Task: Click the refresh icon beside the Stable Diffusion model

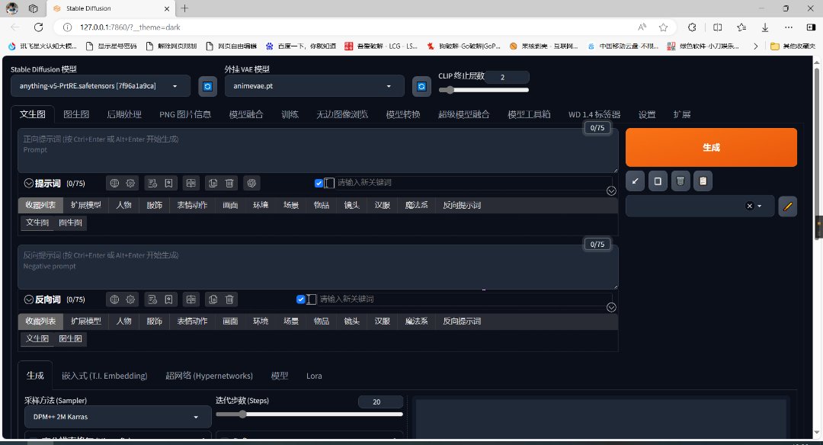Action: click(207, 87)
